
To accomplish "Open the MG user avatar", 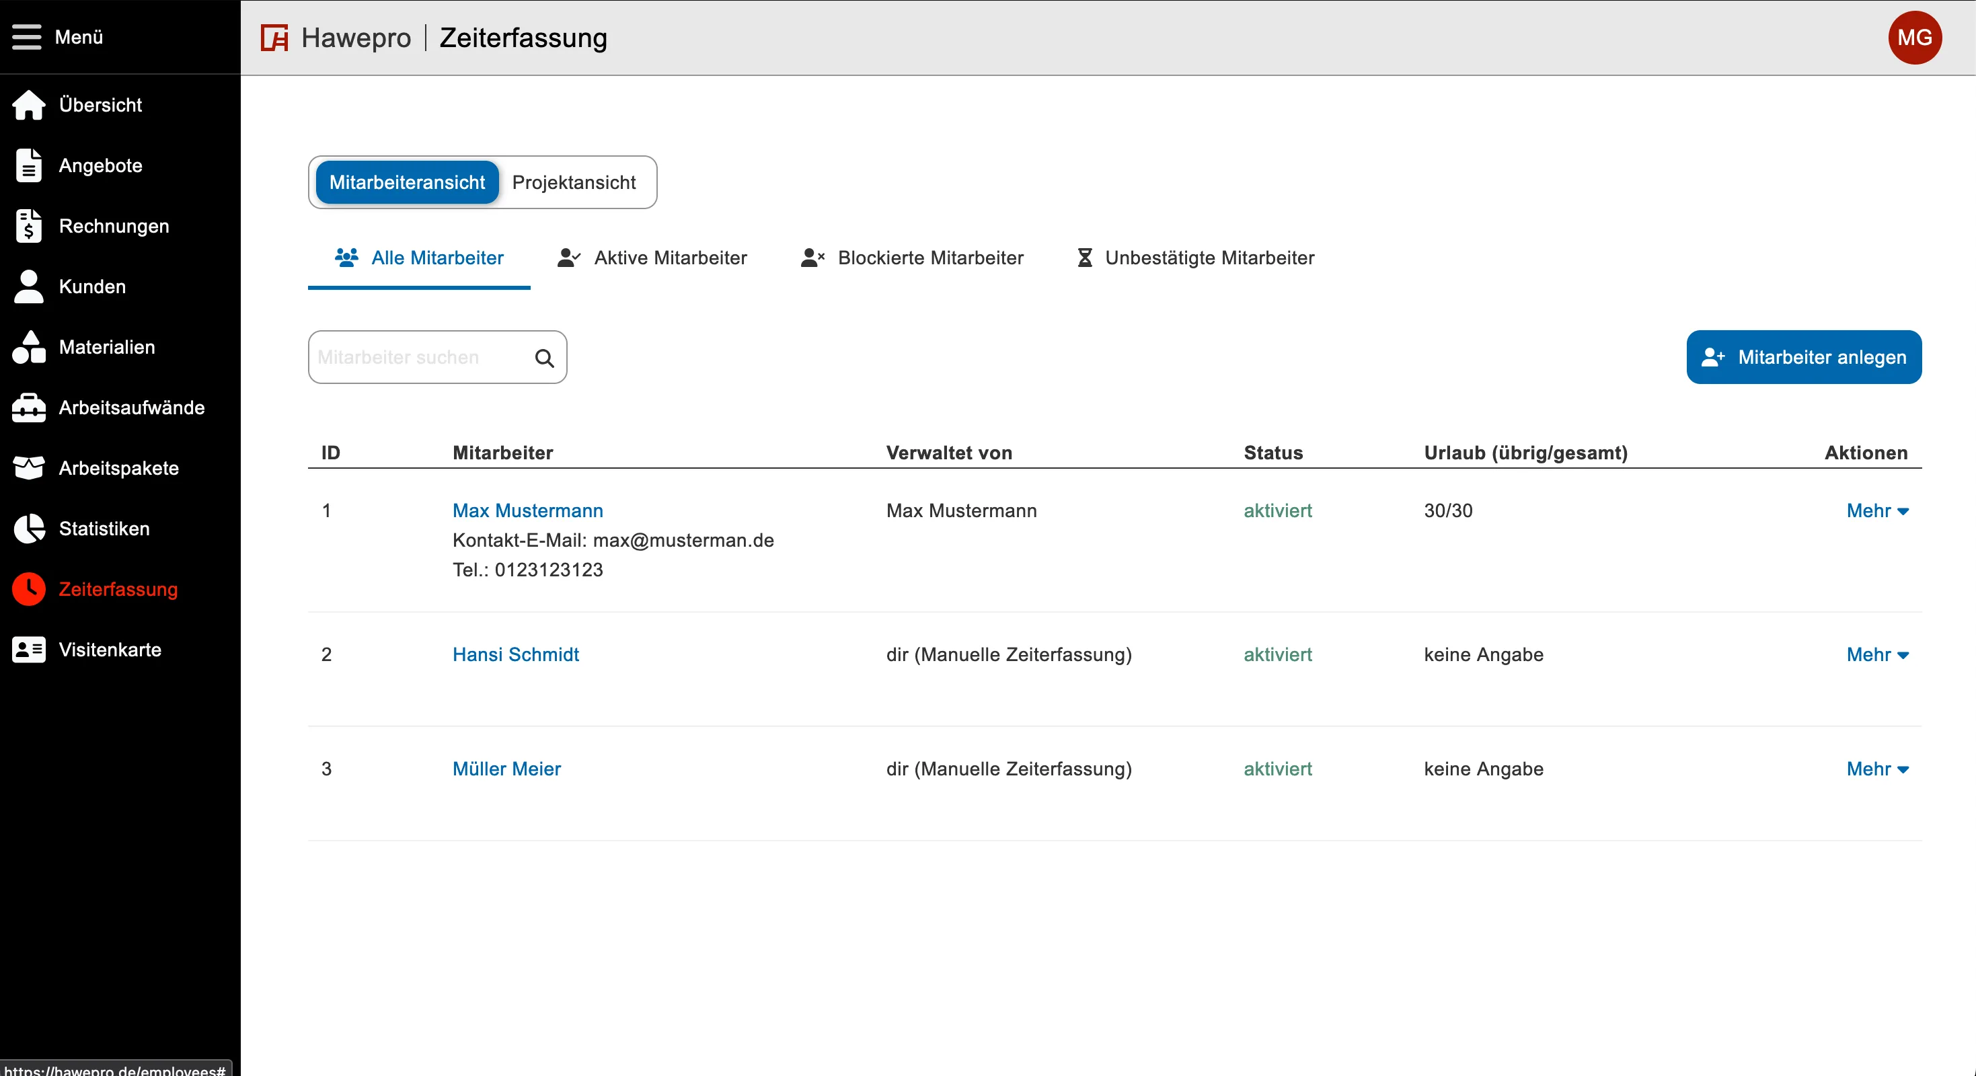I will [x=1915, y=38].
